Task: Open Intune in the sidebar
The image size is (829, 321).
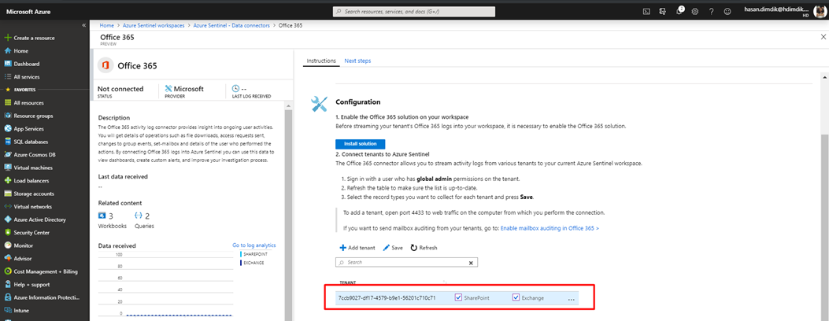Action: coord(21,311)
